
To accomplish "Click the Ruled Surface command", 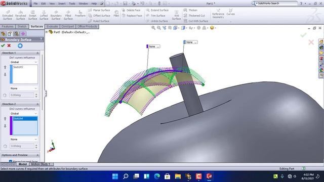I will click(99, 21).
